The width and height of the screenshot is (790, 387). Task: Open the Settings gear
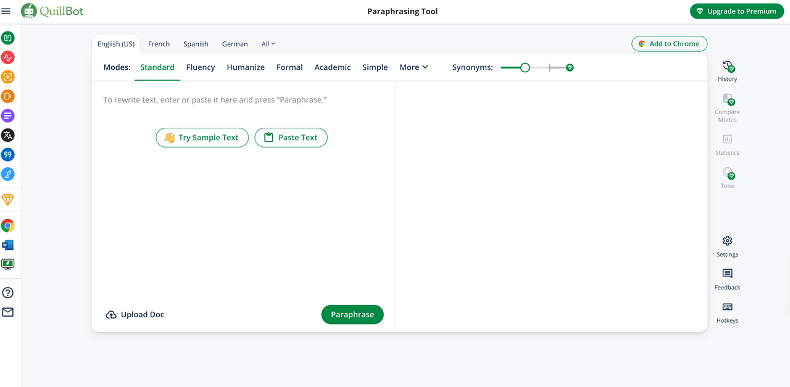tap(728, 246)
